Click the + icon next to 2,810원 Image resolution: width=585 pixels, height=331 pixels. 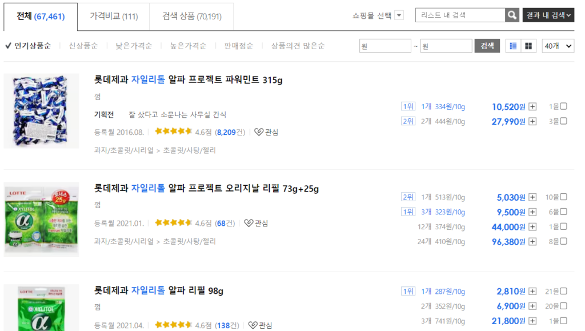532,291
